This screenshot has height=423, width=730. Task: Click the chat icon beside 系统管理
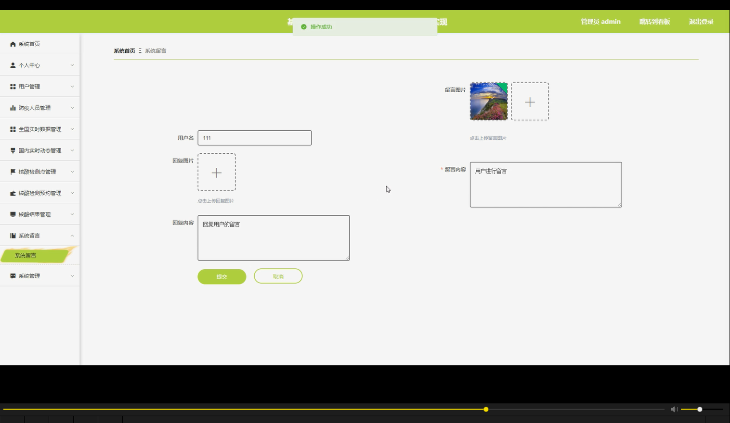(x=13, y=276)
